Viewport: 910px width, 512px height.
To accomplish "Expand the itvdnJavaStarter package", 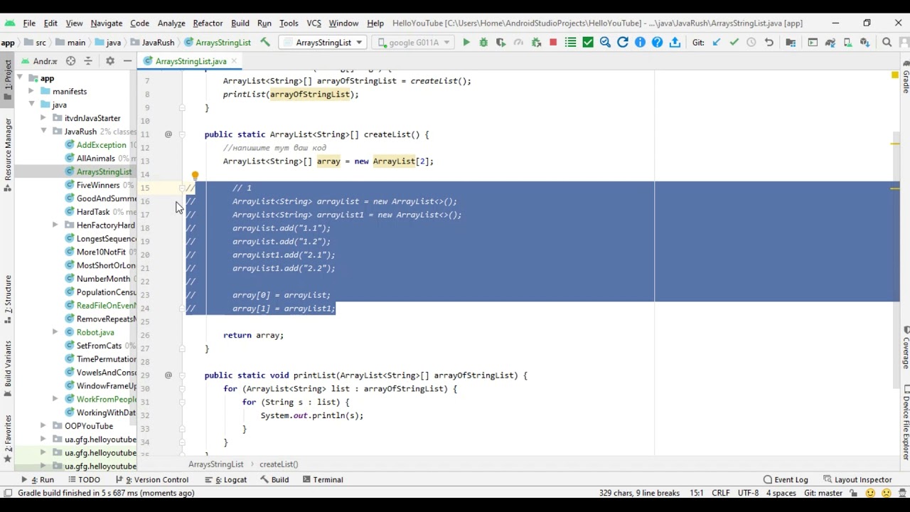I will click(x=43, y=118).
